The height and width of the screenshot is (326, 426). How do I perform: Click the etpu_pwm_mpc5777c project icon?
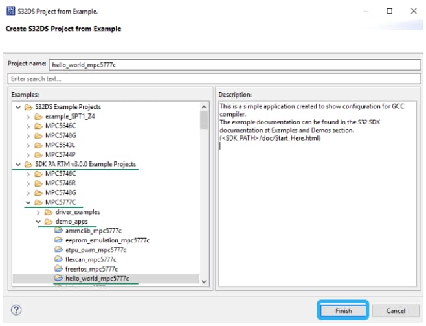coord(59,250)
